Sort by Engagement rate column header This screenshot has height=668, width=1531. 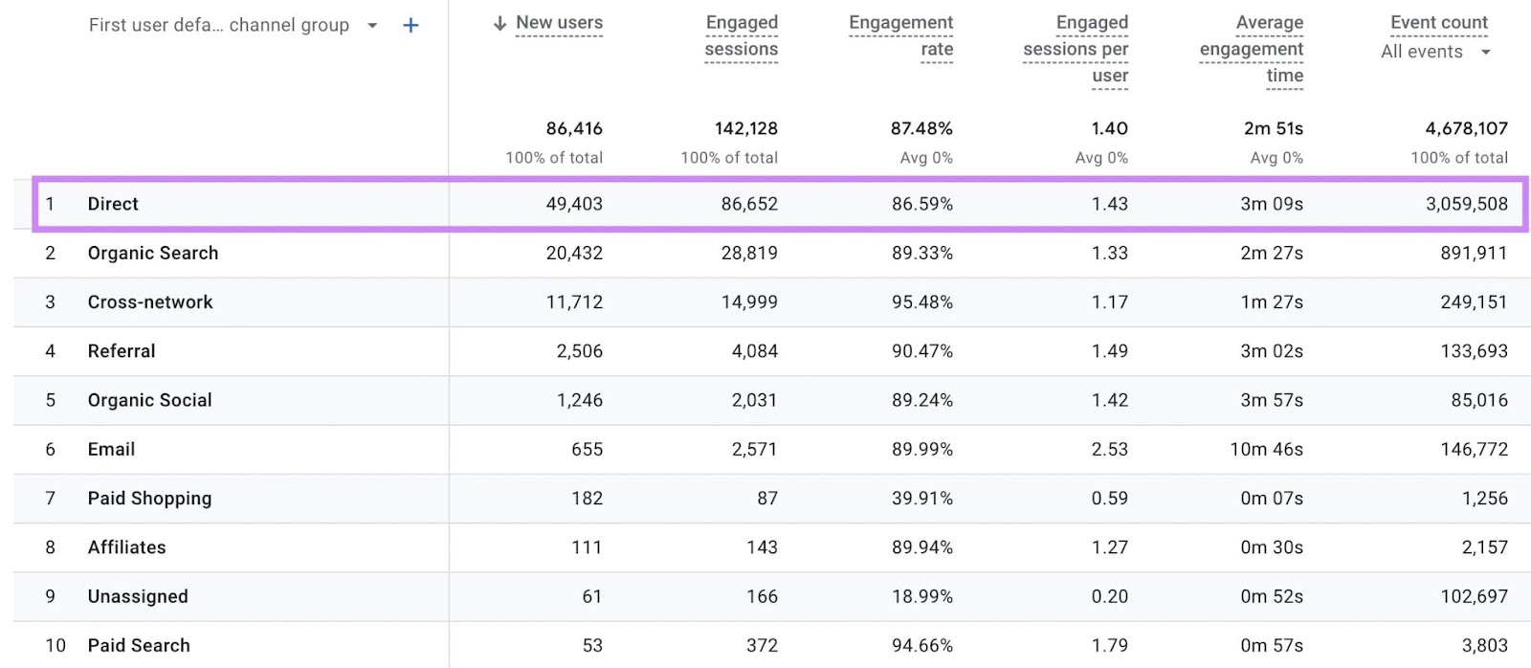click(900, 35)
